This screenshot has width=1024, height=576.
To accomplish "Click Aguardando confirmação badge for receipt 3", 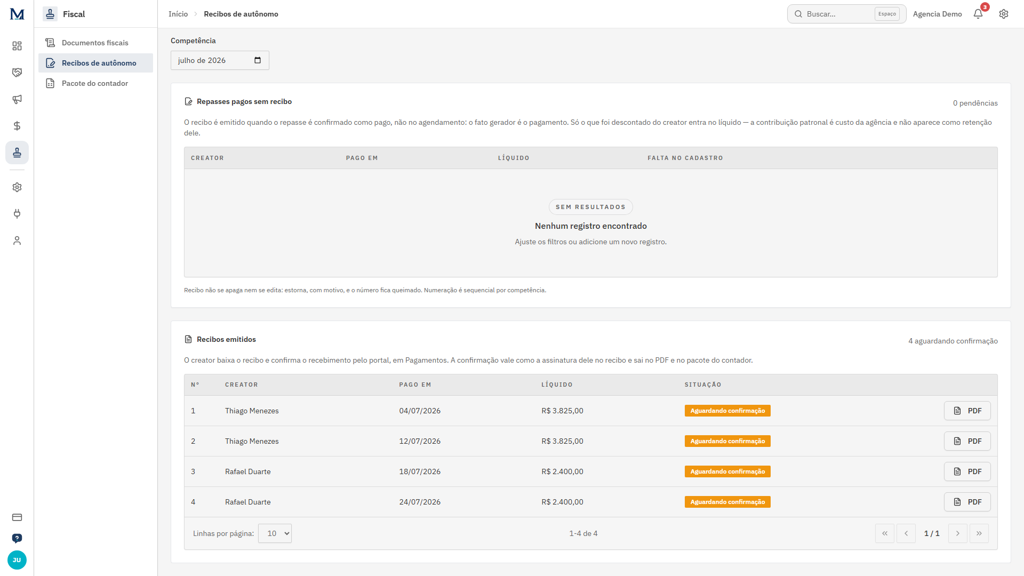I will (x=727, y=471).
